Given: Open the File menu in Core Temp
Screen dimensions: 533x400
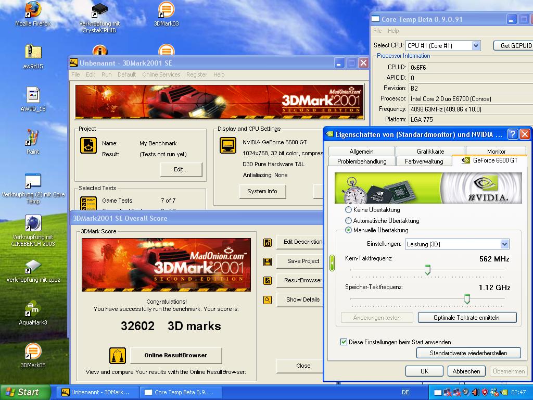Looking at the screenshot, I should (x=377, y=31).
